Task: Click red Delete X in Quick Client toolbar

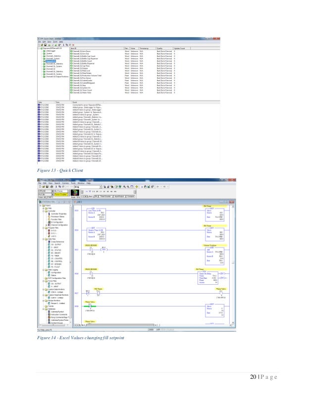Action: point(73,45)
